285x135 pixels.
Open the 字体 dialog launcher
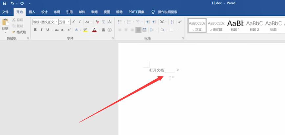113,38
